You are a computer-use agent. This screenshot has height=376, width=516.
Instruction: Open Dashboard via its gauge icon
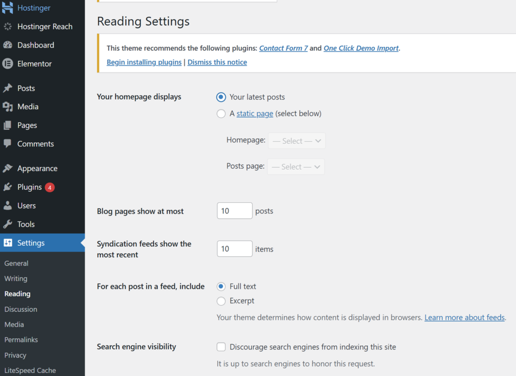pos(8,45)
